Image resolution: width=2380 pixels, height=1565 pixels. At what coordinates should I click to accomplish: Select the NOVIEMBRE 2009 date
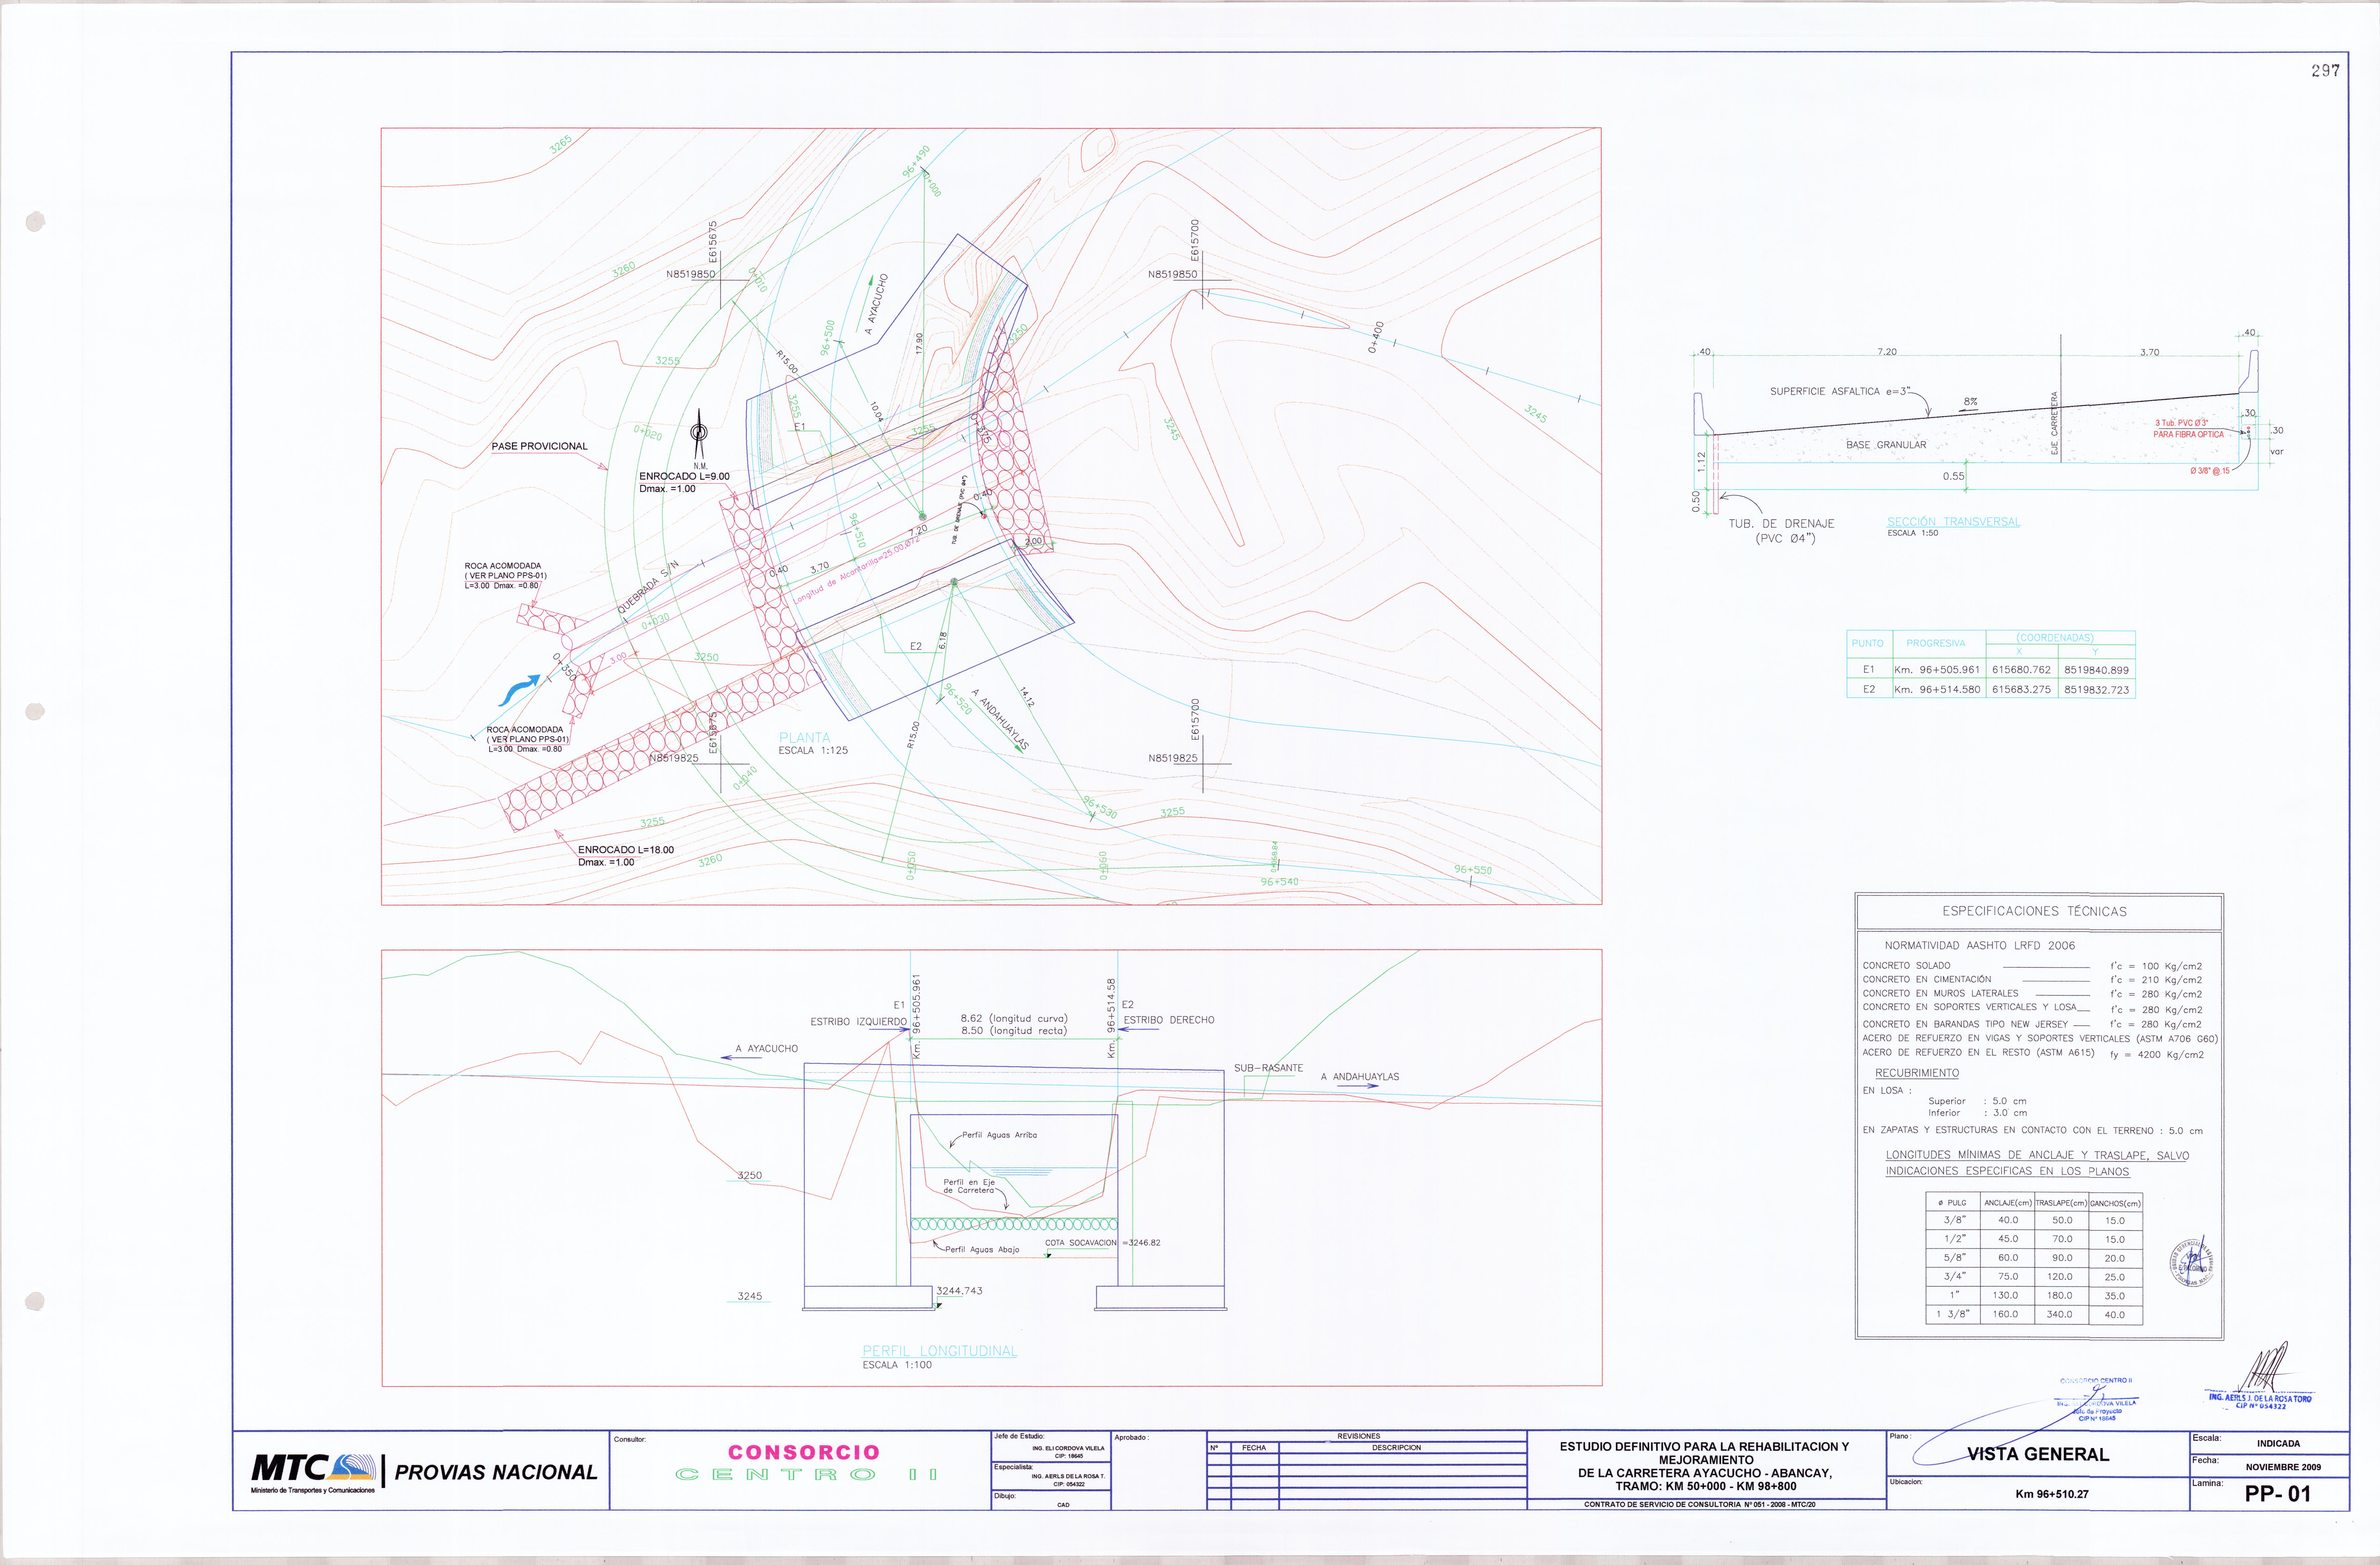pos(2283,1467)
